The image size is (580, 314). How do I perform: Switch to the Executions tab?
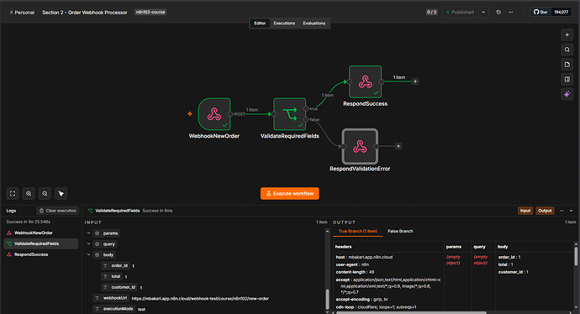[x=284, y=23]
